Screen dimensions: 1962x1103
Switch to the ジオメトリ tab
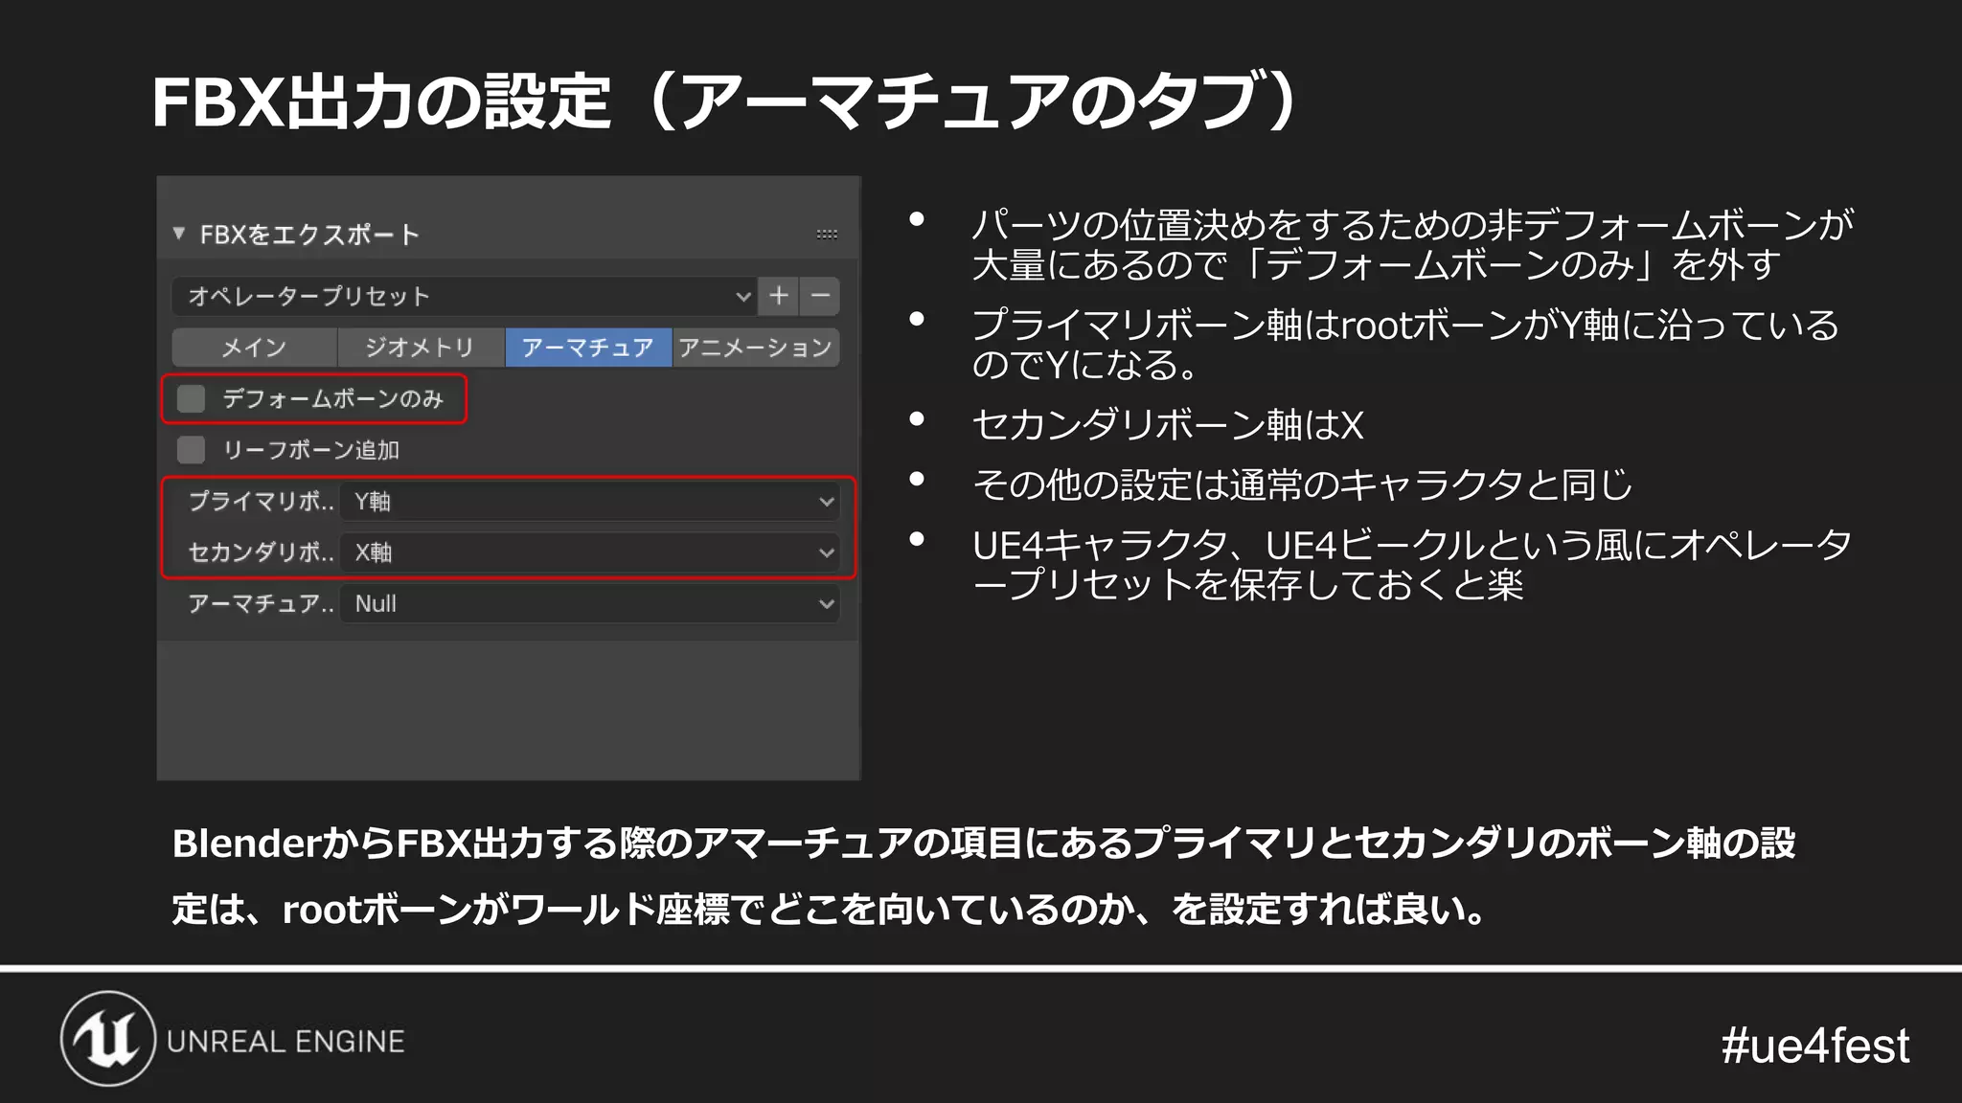421,348
